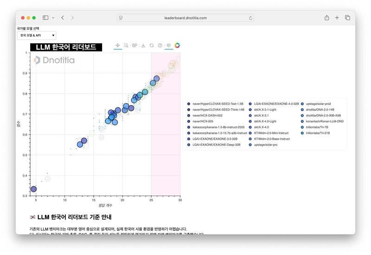Reload the leaderboard page

(250, 18)
